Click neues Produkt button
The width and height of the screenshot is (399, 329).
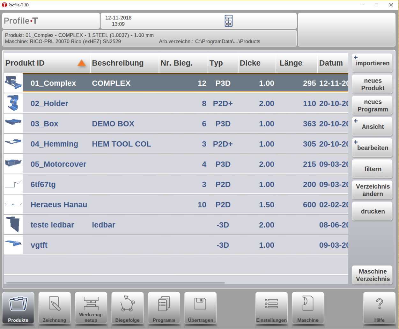[372, 84]
